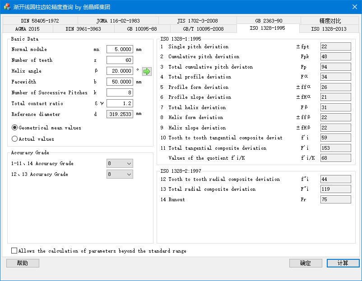Click the Reference diameter field
The width and height of the screenshot is (362, 281).
tap(120, 114)
